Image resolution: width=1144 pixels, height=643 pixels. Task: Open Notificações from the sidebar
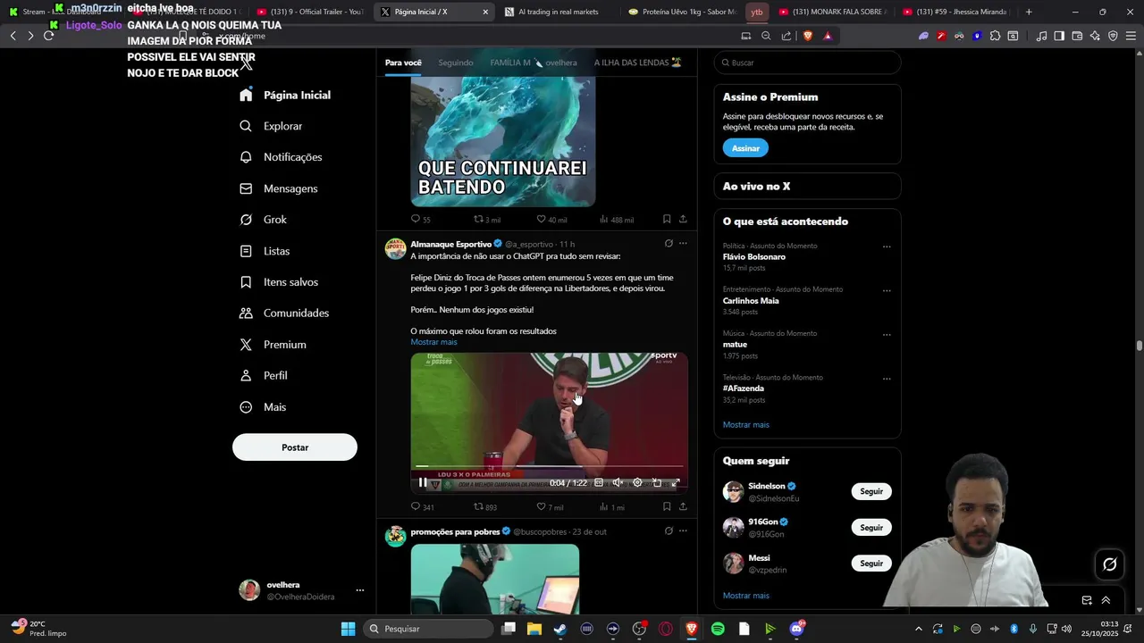[x=281, y=157]
